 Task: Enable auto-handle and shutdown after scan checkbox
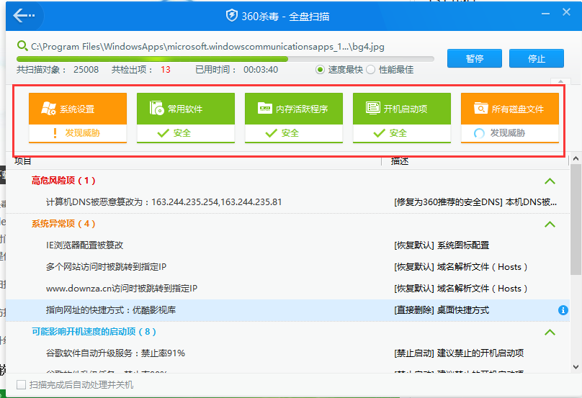coord(21,385)
